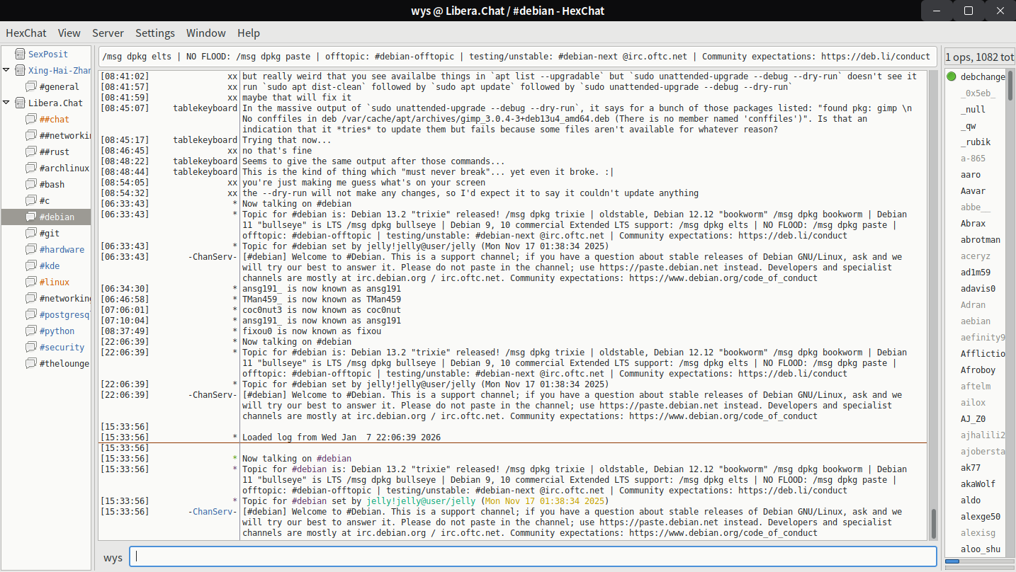Click the channel topic bar
The image size is (1016, 572).
(518, 57)
